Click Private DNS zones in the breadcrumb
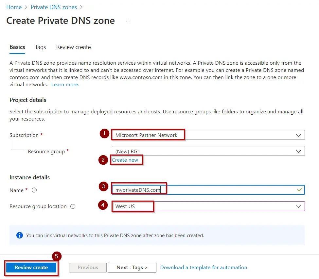Screen dimensions: 319x279 tap(53, 7)
